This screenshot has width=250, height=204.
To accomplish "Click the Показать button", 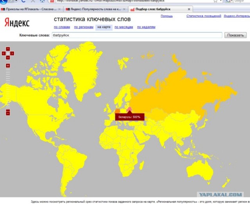I will [236, 35].
